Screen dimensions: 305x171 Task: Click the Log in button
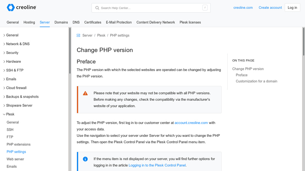click(x=292, y=8)
